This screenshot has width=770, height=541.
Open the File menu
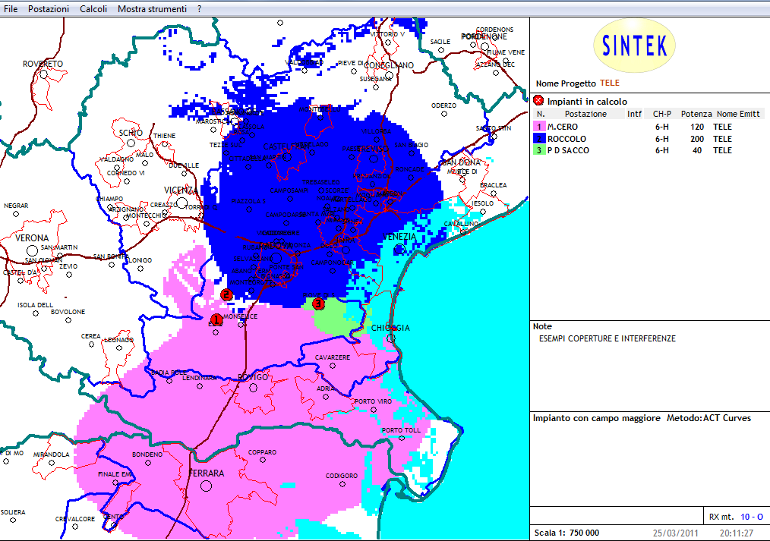click(11, 8)
